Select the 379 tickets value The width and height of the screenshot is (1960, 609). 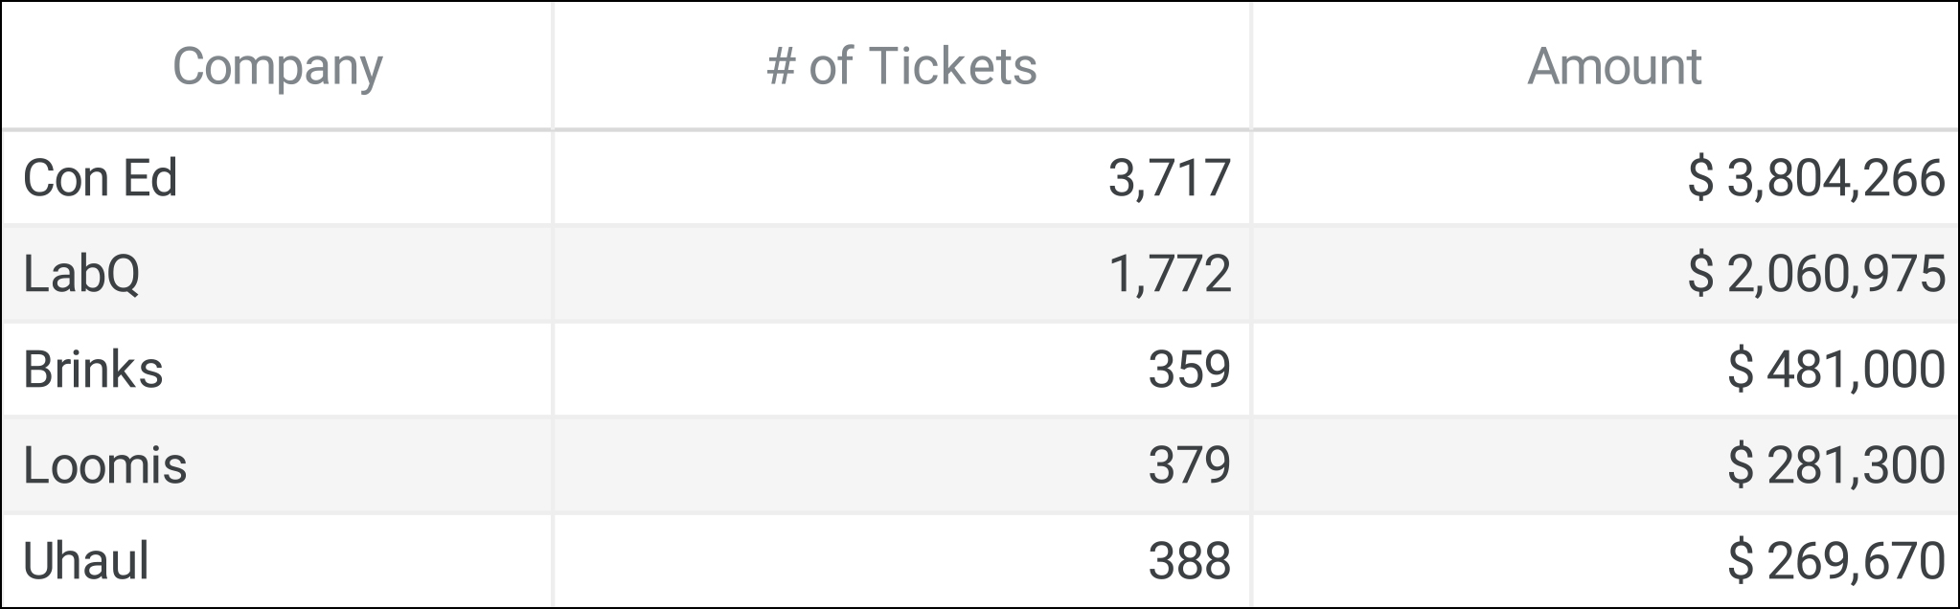click(1189, 465)
